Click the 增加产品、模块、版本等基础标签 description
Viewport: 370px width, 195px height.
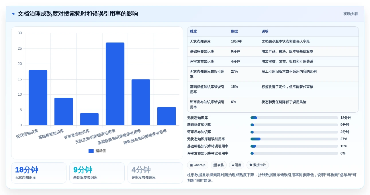point(287,51)
